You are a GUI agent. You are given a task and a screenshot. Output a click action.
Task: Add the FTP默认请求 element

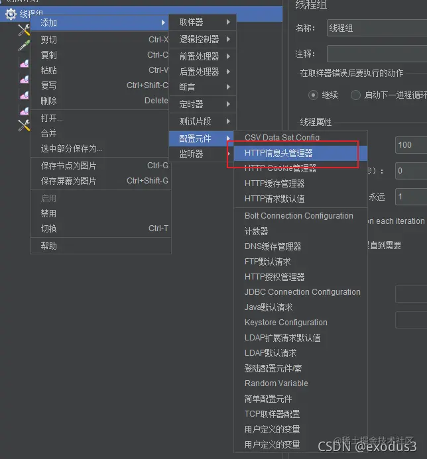point(300,262)
